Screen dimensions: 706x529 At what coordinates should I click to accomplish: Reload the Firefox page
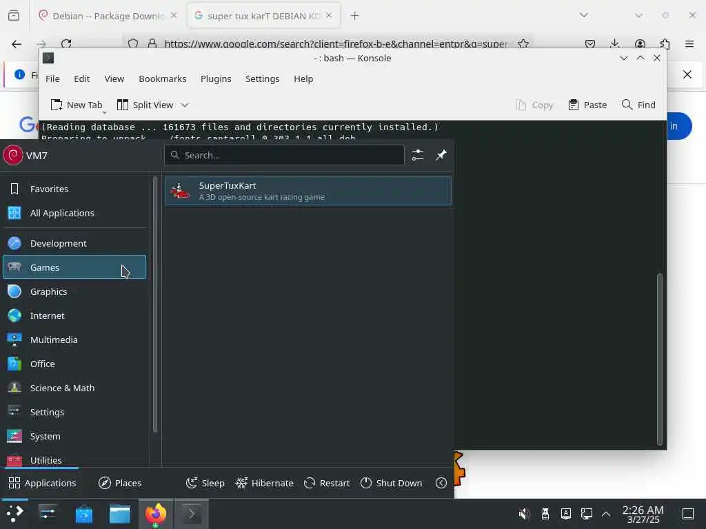(67, 43)
